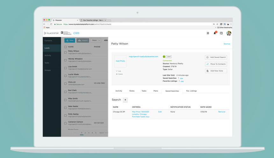Image resolution: width=274 pixels, height=158 pixels.
Task: Remove the Chicago $1.3M saved search
Action: [x=222, y=112]
